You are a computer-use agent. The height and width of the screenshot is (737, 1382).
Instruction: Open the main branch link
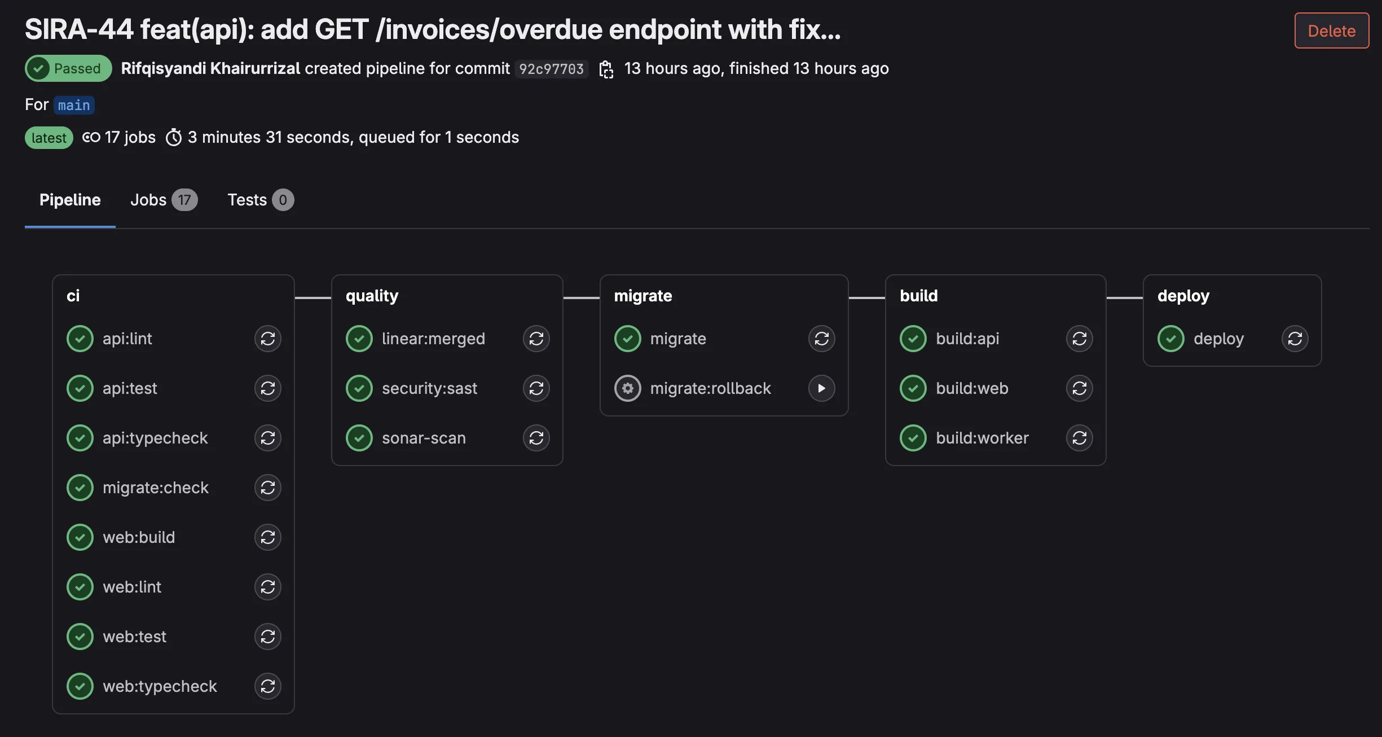74,106
